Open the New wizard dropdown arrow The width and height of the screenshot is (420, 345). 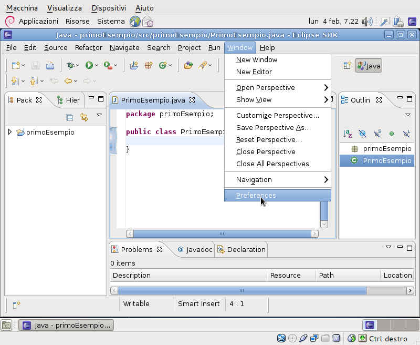click(x=23, y=65)
